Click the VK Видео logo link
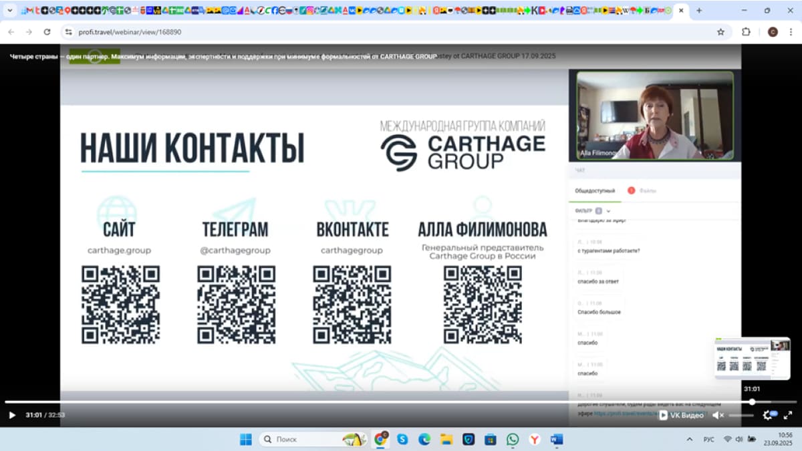Viewport: 802px width, 451px height. (x=681, y=415)
